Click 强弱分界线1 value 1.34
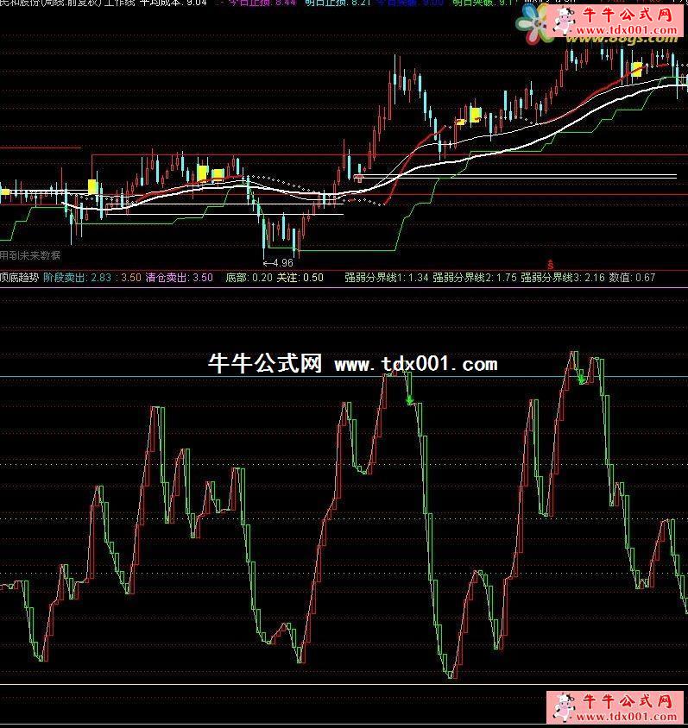This screenshot has width=688, height=728. 386,278
